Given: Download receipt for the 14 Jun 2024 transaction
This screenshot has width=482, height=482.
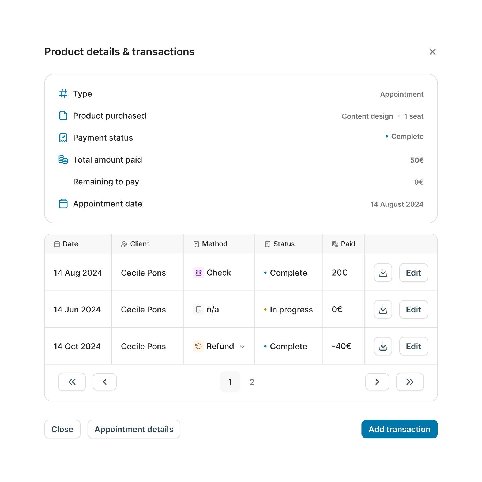Looking at the screenshot, I should (383, 310).
